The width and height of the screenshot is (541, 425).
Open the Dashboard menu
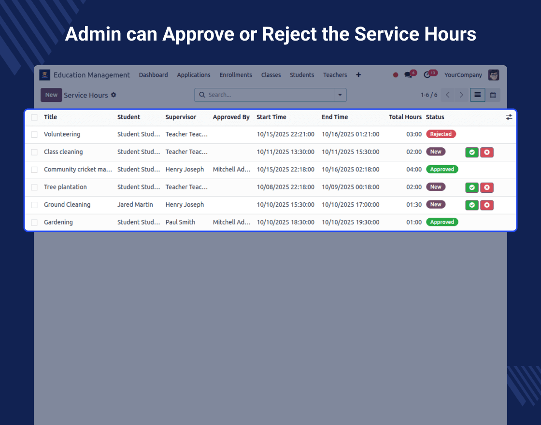coord(154,75)
